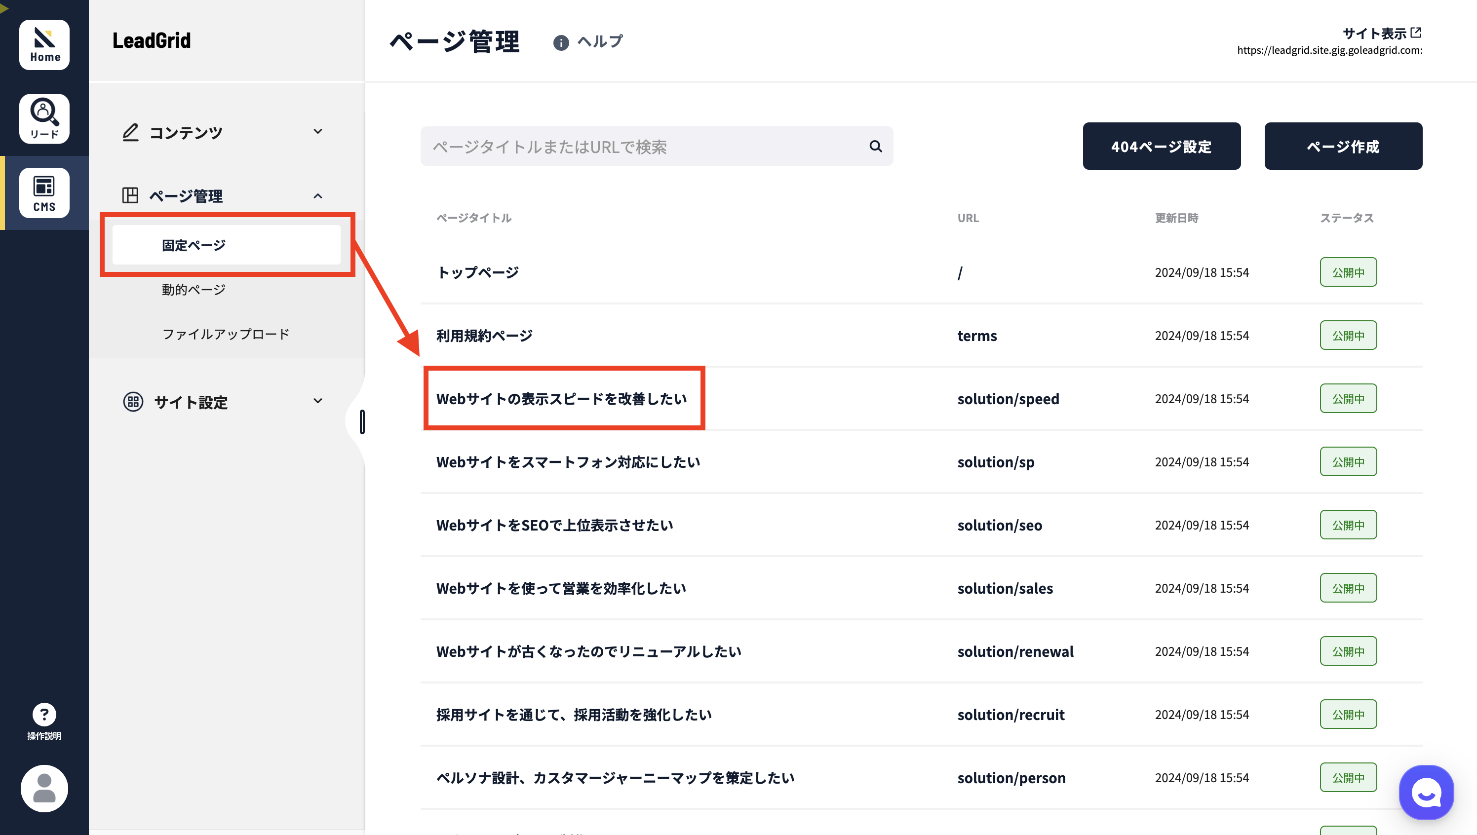This screenshot has width=1477, height=835.
Task: Click the solution/speed URL cell
Action: pyautogui.click(x=1009, y=399)
